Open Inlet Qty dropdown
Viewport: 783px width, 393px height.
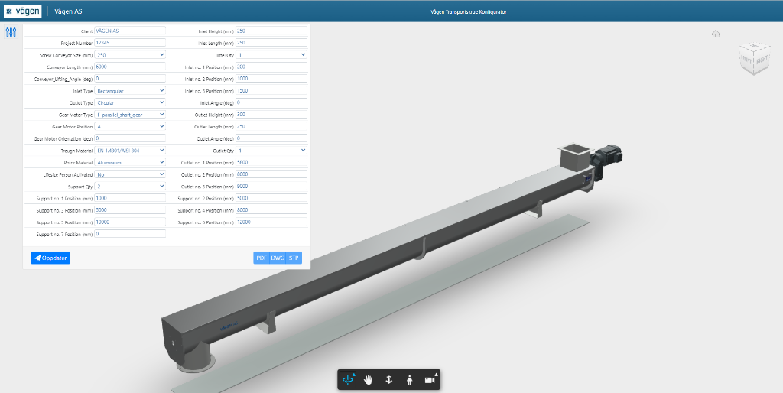[x=271, y=54]
